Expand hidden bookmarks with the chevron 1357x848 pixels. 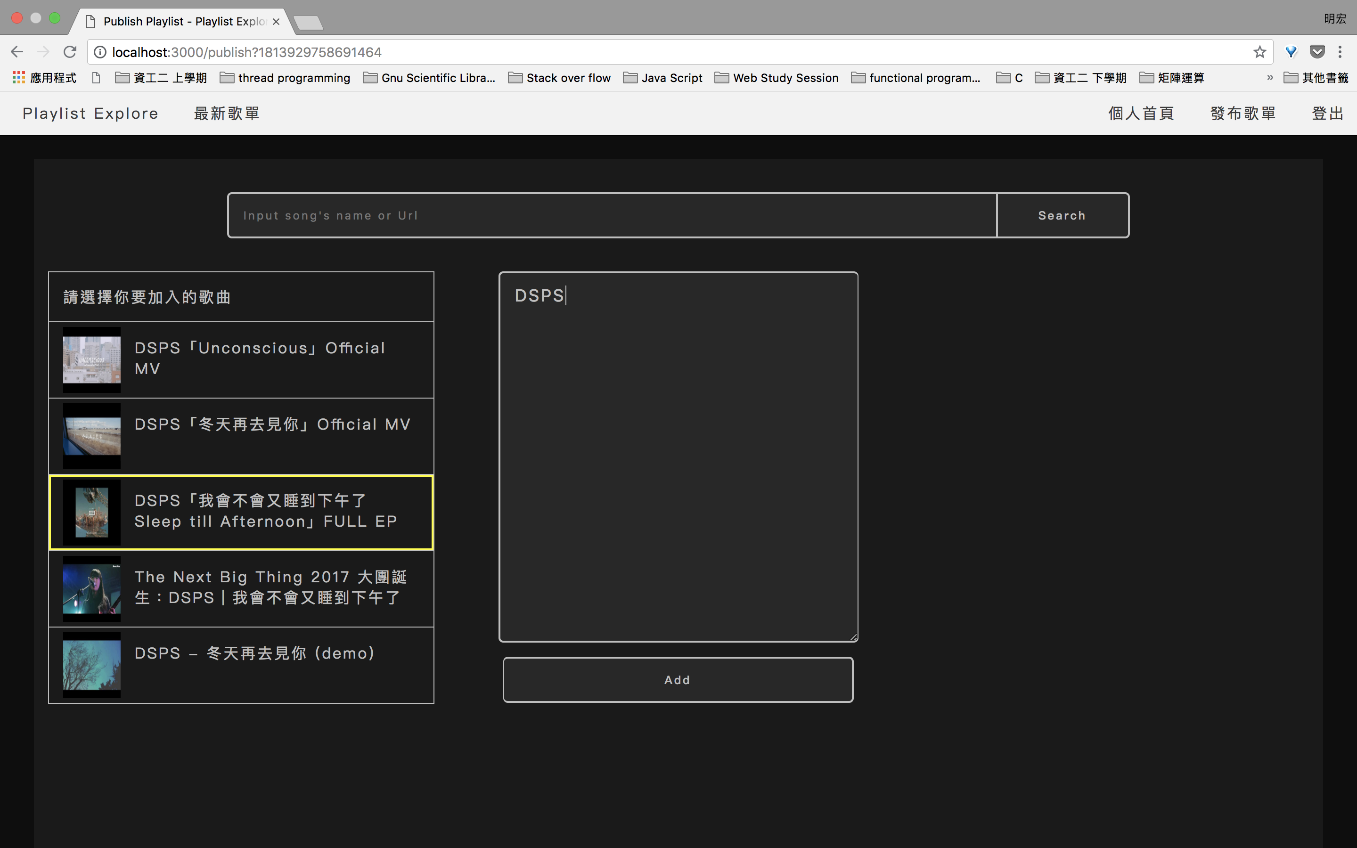pos(1269,77)
